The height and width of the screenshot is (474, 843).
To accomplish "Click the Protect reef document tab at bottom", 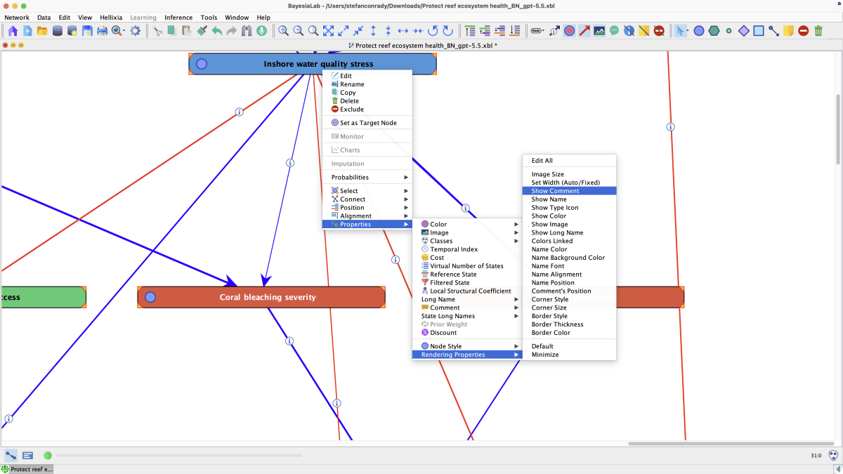I will pos(27,469).
